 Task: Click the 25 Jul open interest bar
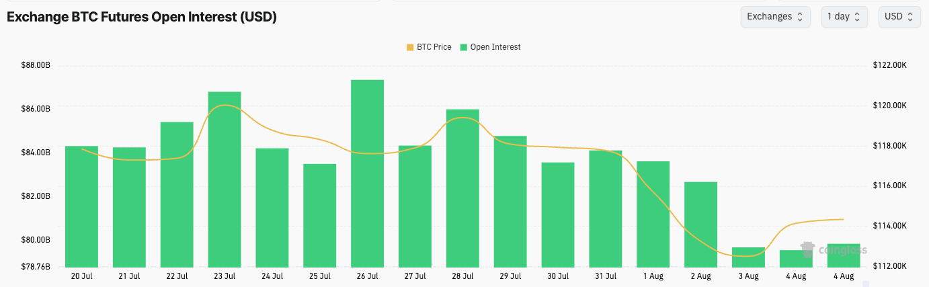pos(320,215)
